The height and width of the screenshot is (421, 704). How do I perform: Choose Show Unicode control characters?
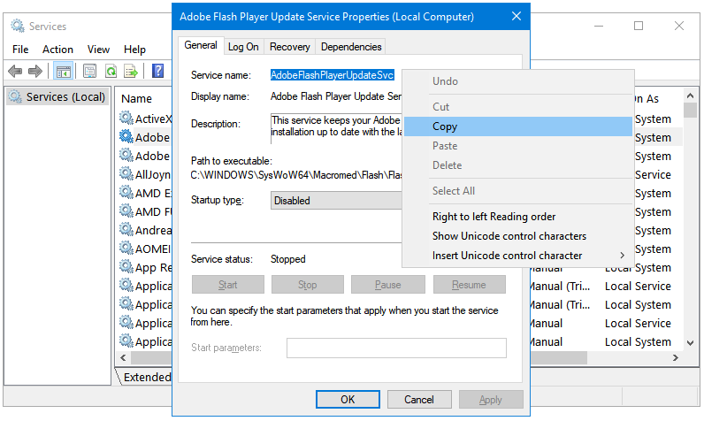[518, 236]
